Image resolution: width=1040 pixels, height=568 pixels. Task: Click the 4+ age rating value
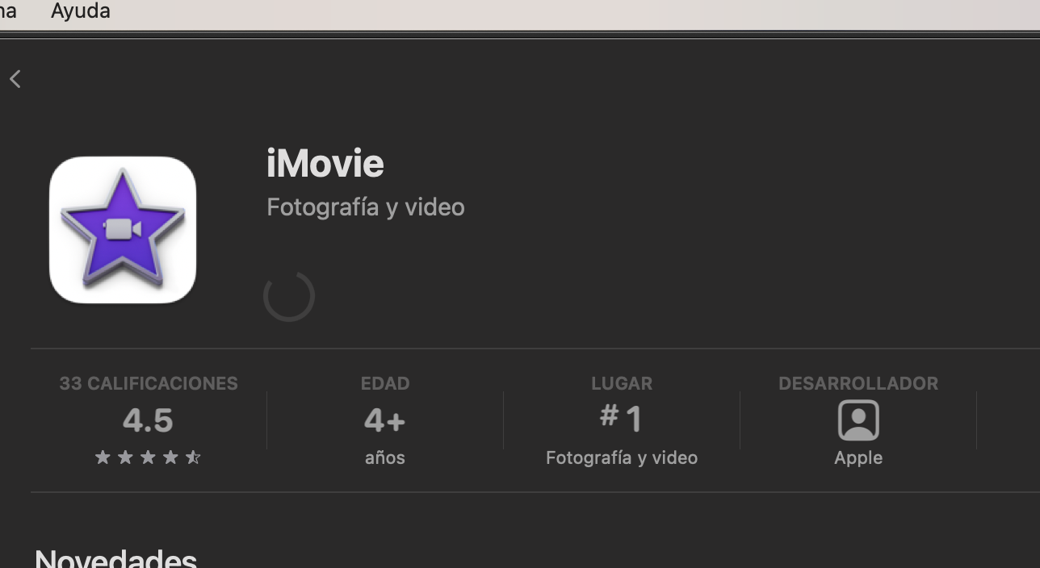(385, 420)
